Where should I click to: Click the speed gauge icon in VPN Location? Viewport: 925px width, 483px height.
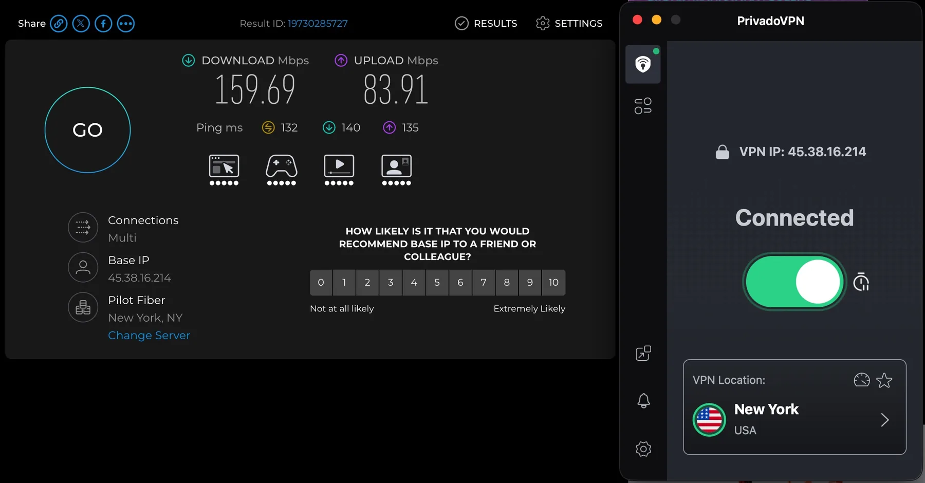pyautogui.click(x=862, y=380)
